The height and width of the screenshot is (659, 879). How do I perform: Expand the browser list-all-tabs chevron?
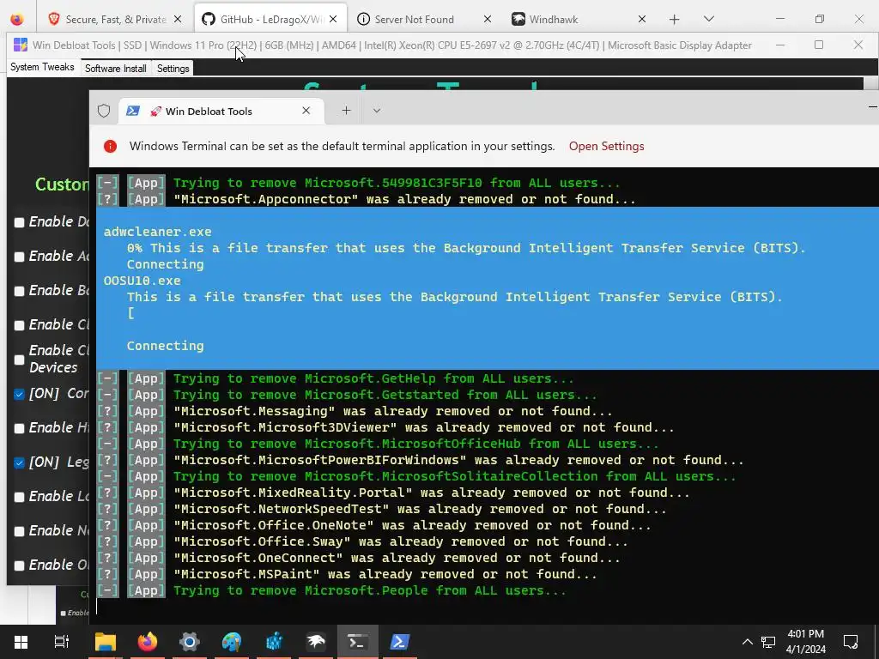708,19
